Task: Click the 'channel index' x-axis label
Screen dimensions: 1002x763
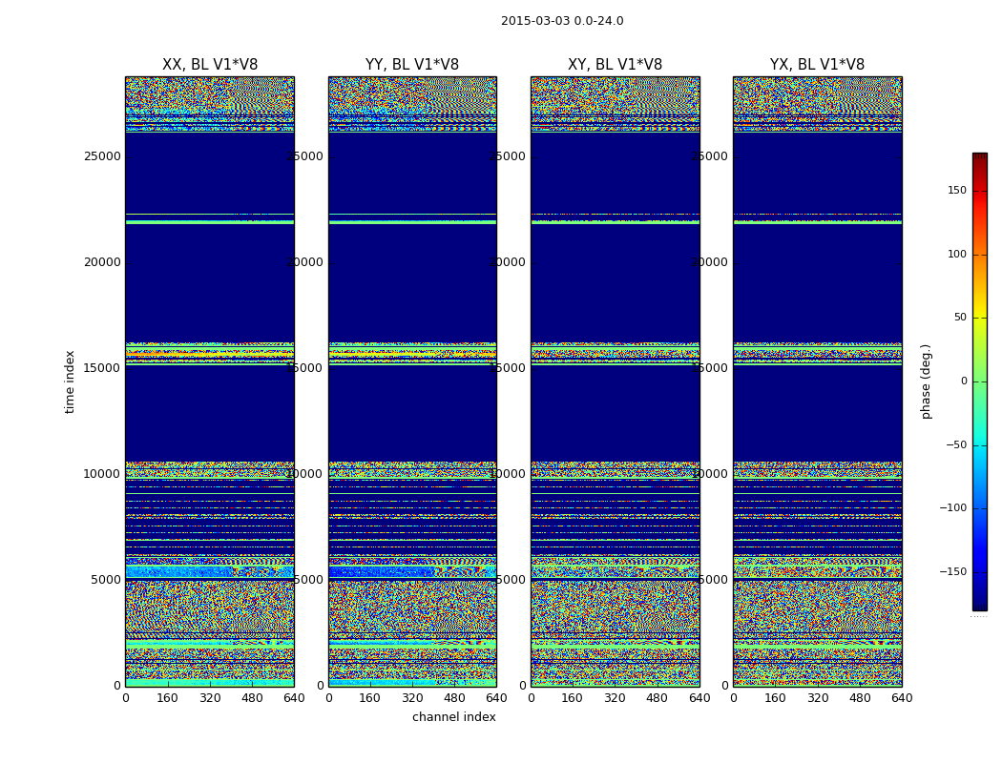Action: click(453, 717)
